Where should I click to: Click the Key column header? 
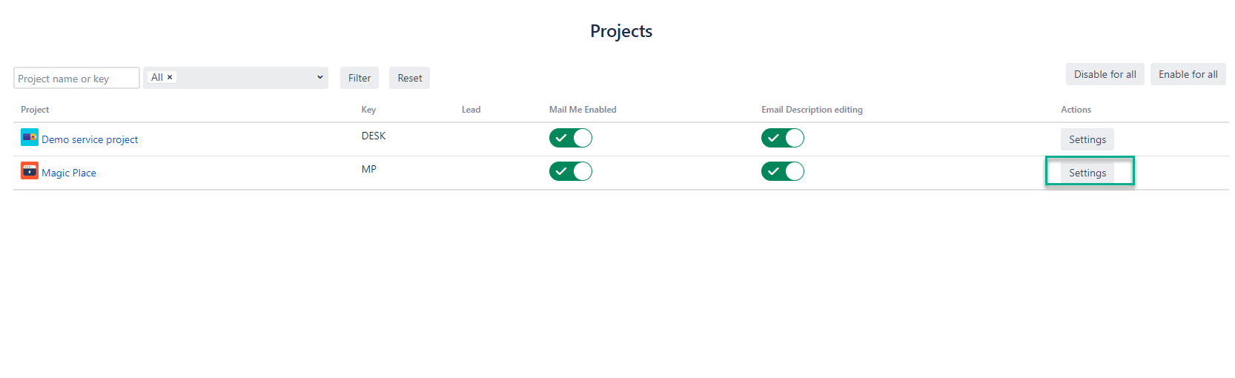click(x=368, y=110)
